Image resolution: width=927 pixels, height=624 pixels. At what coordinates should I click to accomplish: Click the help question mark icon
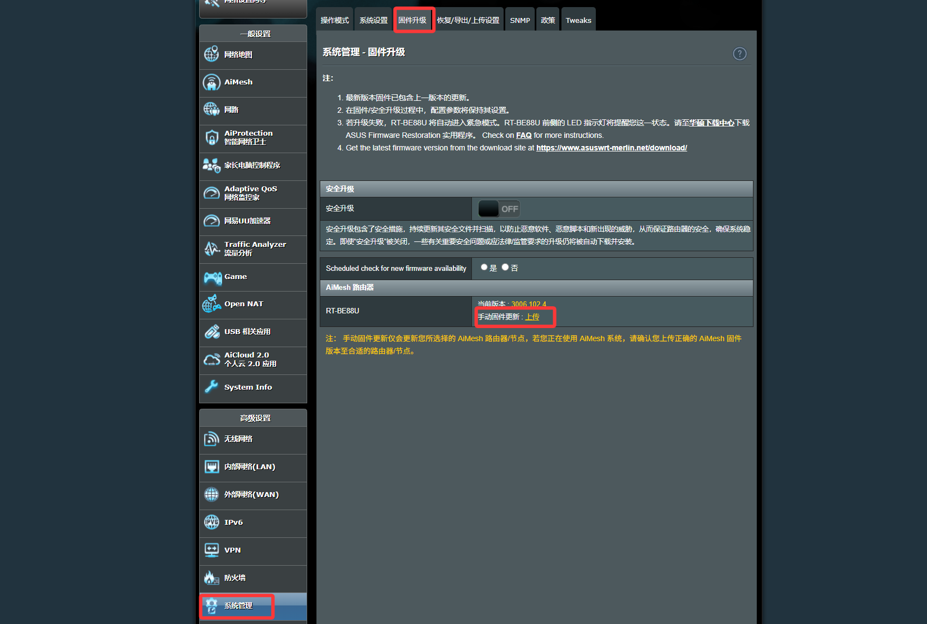pyautogui.click(x=740, y=53)
